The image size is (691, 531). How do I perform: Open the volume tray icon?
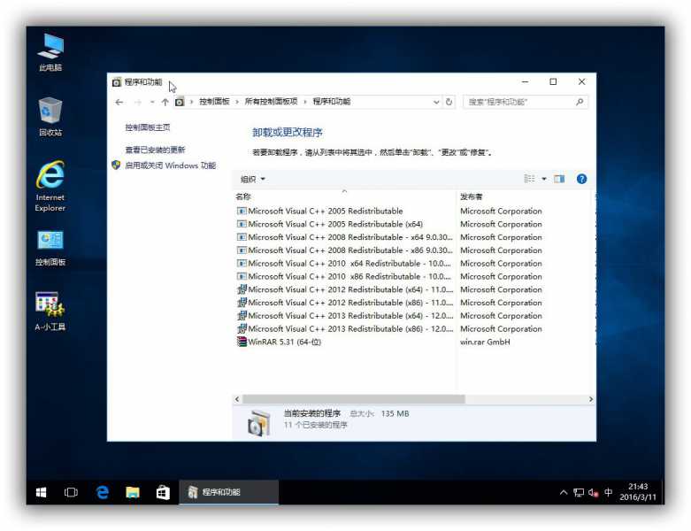(593, 492)
